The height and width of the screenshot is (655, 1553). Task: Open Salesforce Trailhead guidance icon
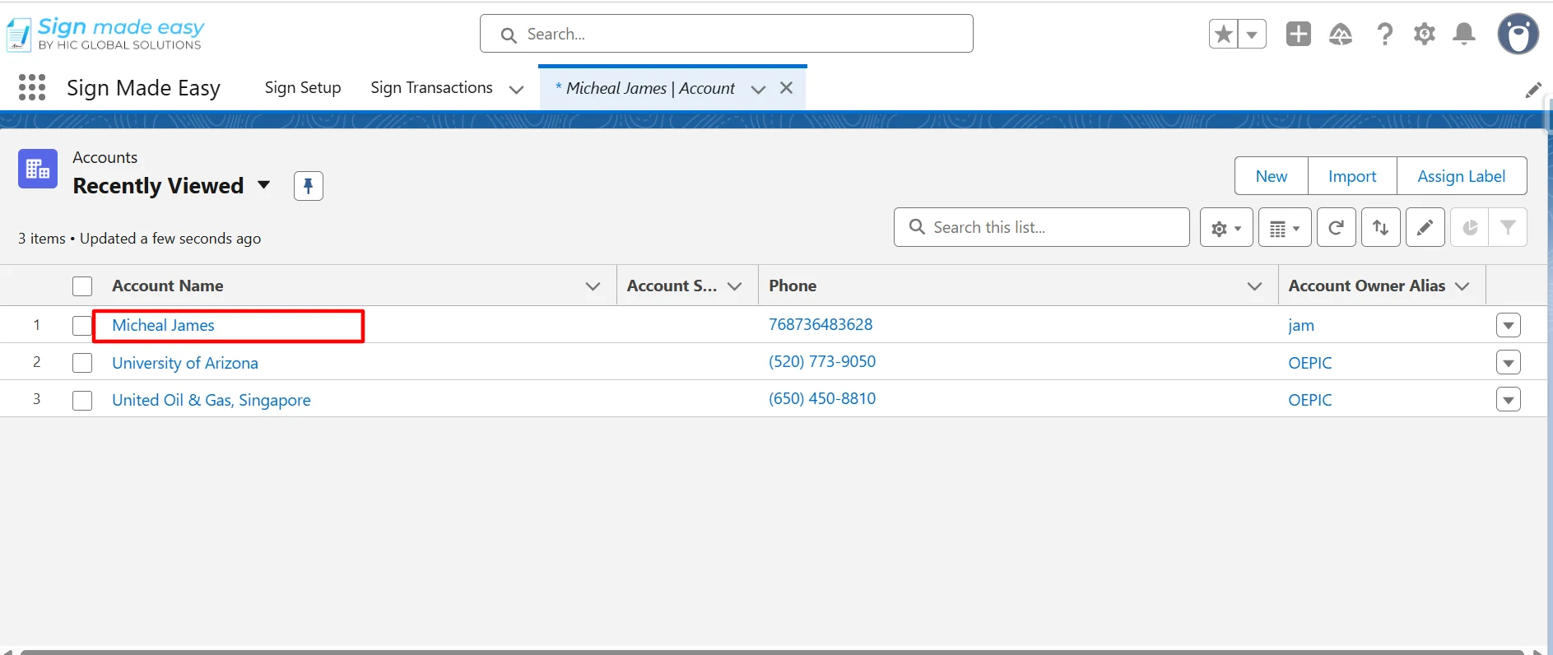(1341, 34)
